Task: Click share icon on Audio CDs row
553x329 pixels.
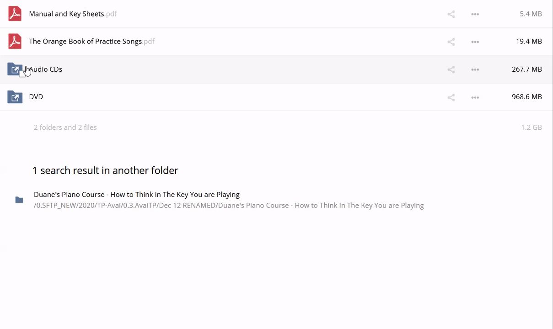Action: pyautogui.click(x=451, y=70)
